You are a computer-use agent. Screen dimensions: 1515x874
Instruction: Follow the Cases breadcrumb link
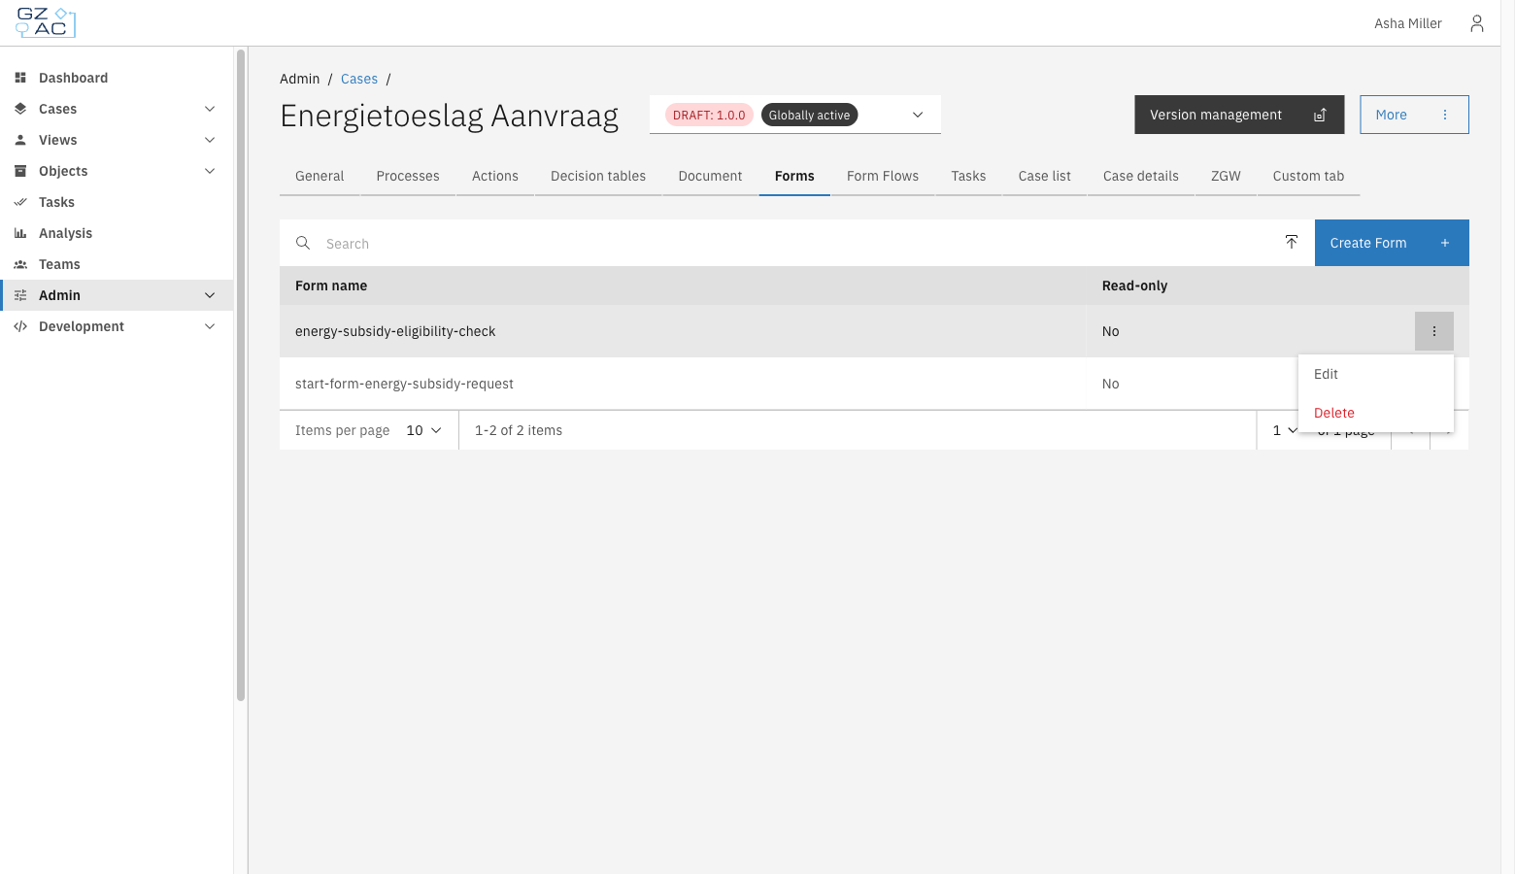(x=359, y=79)
